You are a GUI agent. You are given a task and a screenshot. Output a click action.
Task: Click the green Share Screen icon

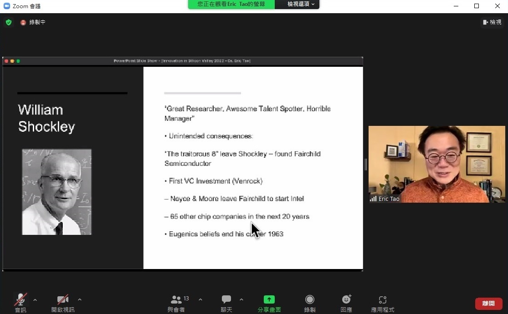click(x=269, y=299)
